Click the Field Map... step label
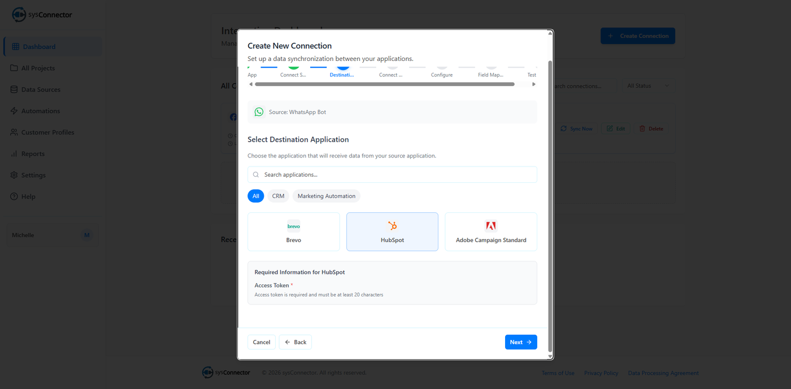This screenshot has height=389, width=791. [x=490, y=75]
